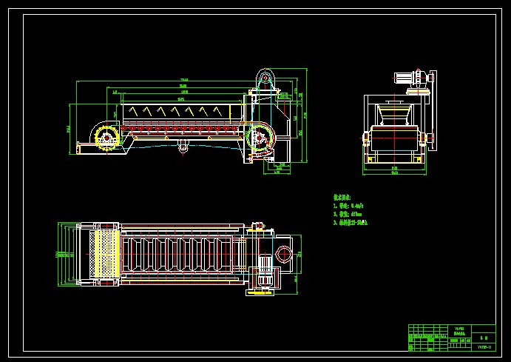Click the green technical requirements heading text

point(347,198)
